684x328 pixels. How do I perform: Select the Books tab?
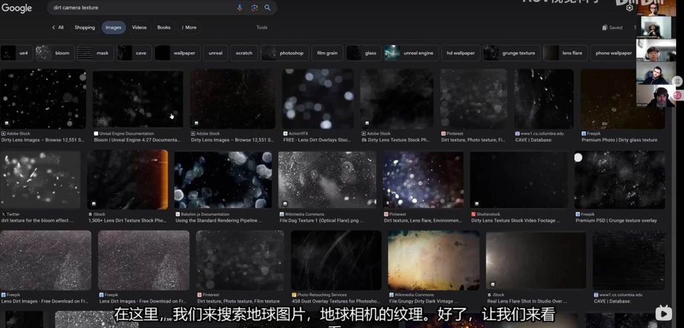[x=164, y=27]
